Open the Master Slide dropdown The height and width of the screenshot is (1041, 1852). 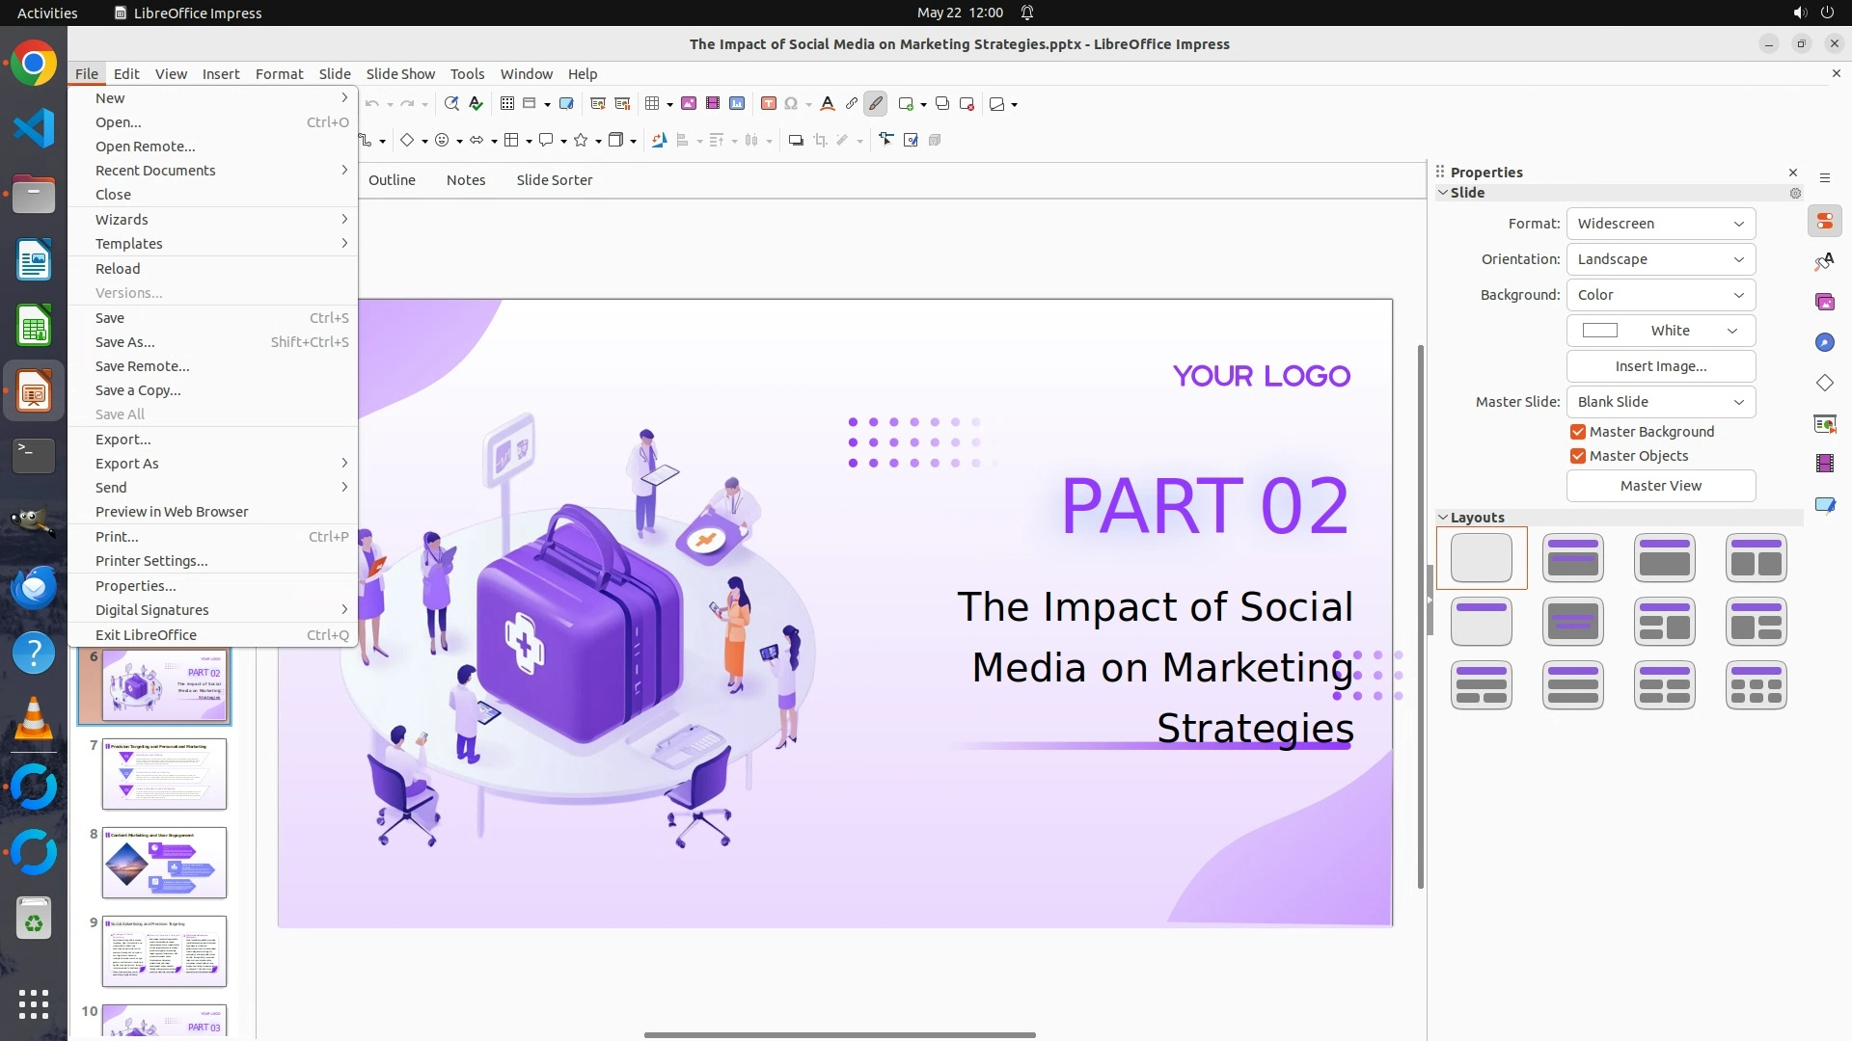point(1660,402)
